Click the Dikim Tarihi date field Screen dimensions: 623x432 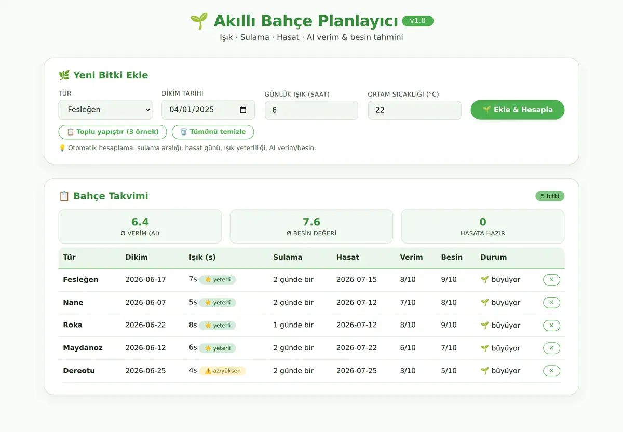pos(208,110)
